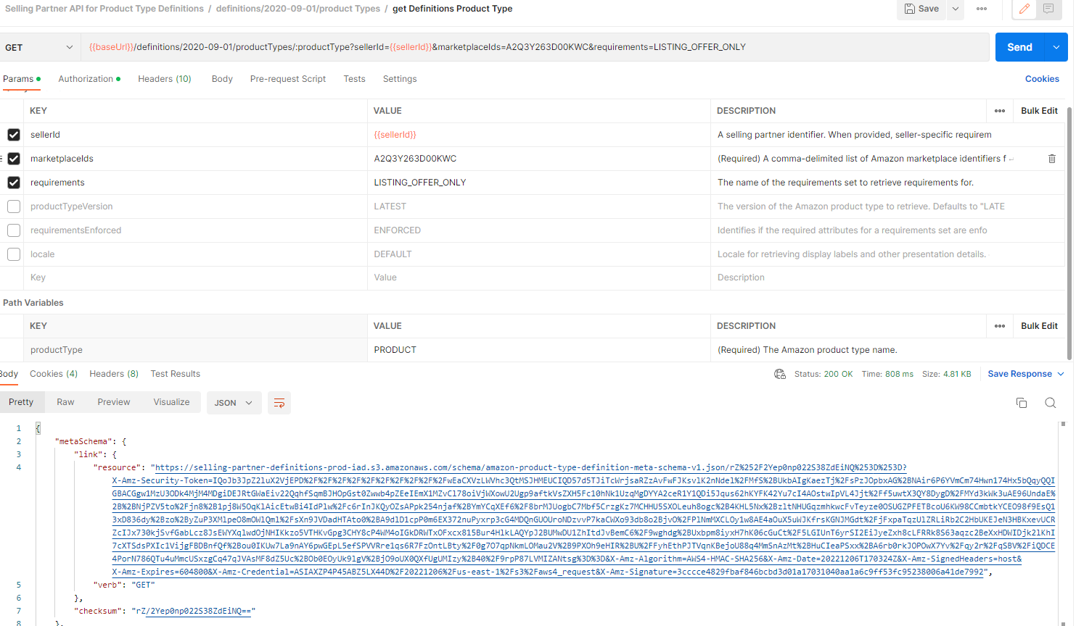Switch to the Authorization tab

pos(89,79)
